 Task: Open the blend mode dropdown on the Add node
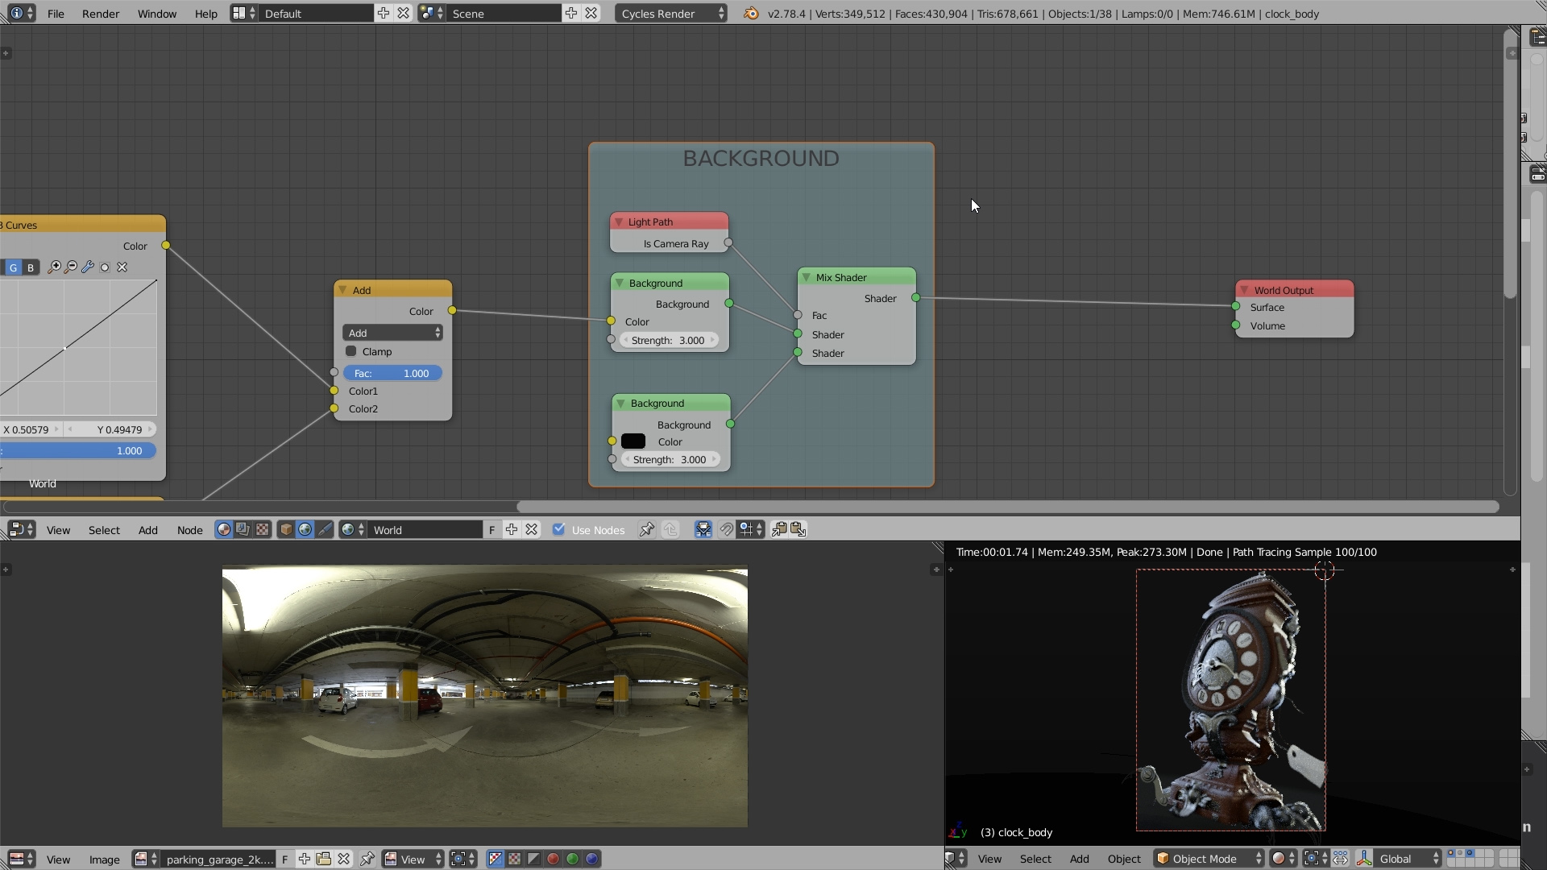[x=392, y=332]
